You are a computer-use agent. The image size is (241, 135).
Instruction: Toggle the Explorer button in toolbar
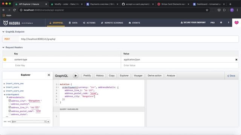coord(124,76)
